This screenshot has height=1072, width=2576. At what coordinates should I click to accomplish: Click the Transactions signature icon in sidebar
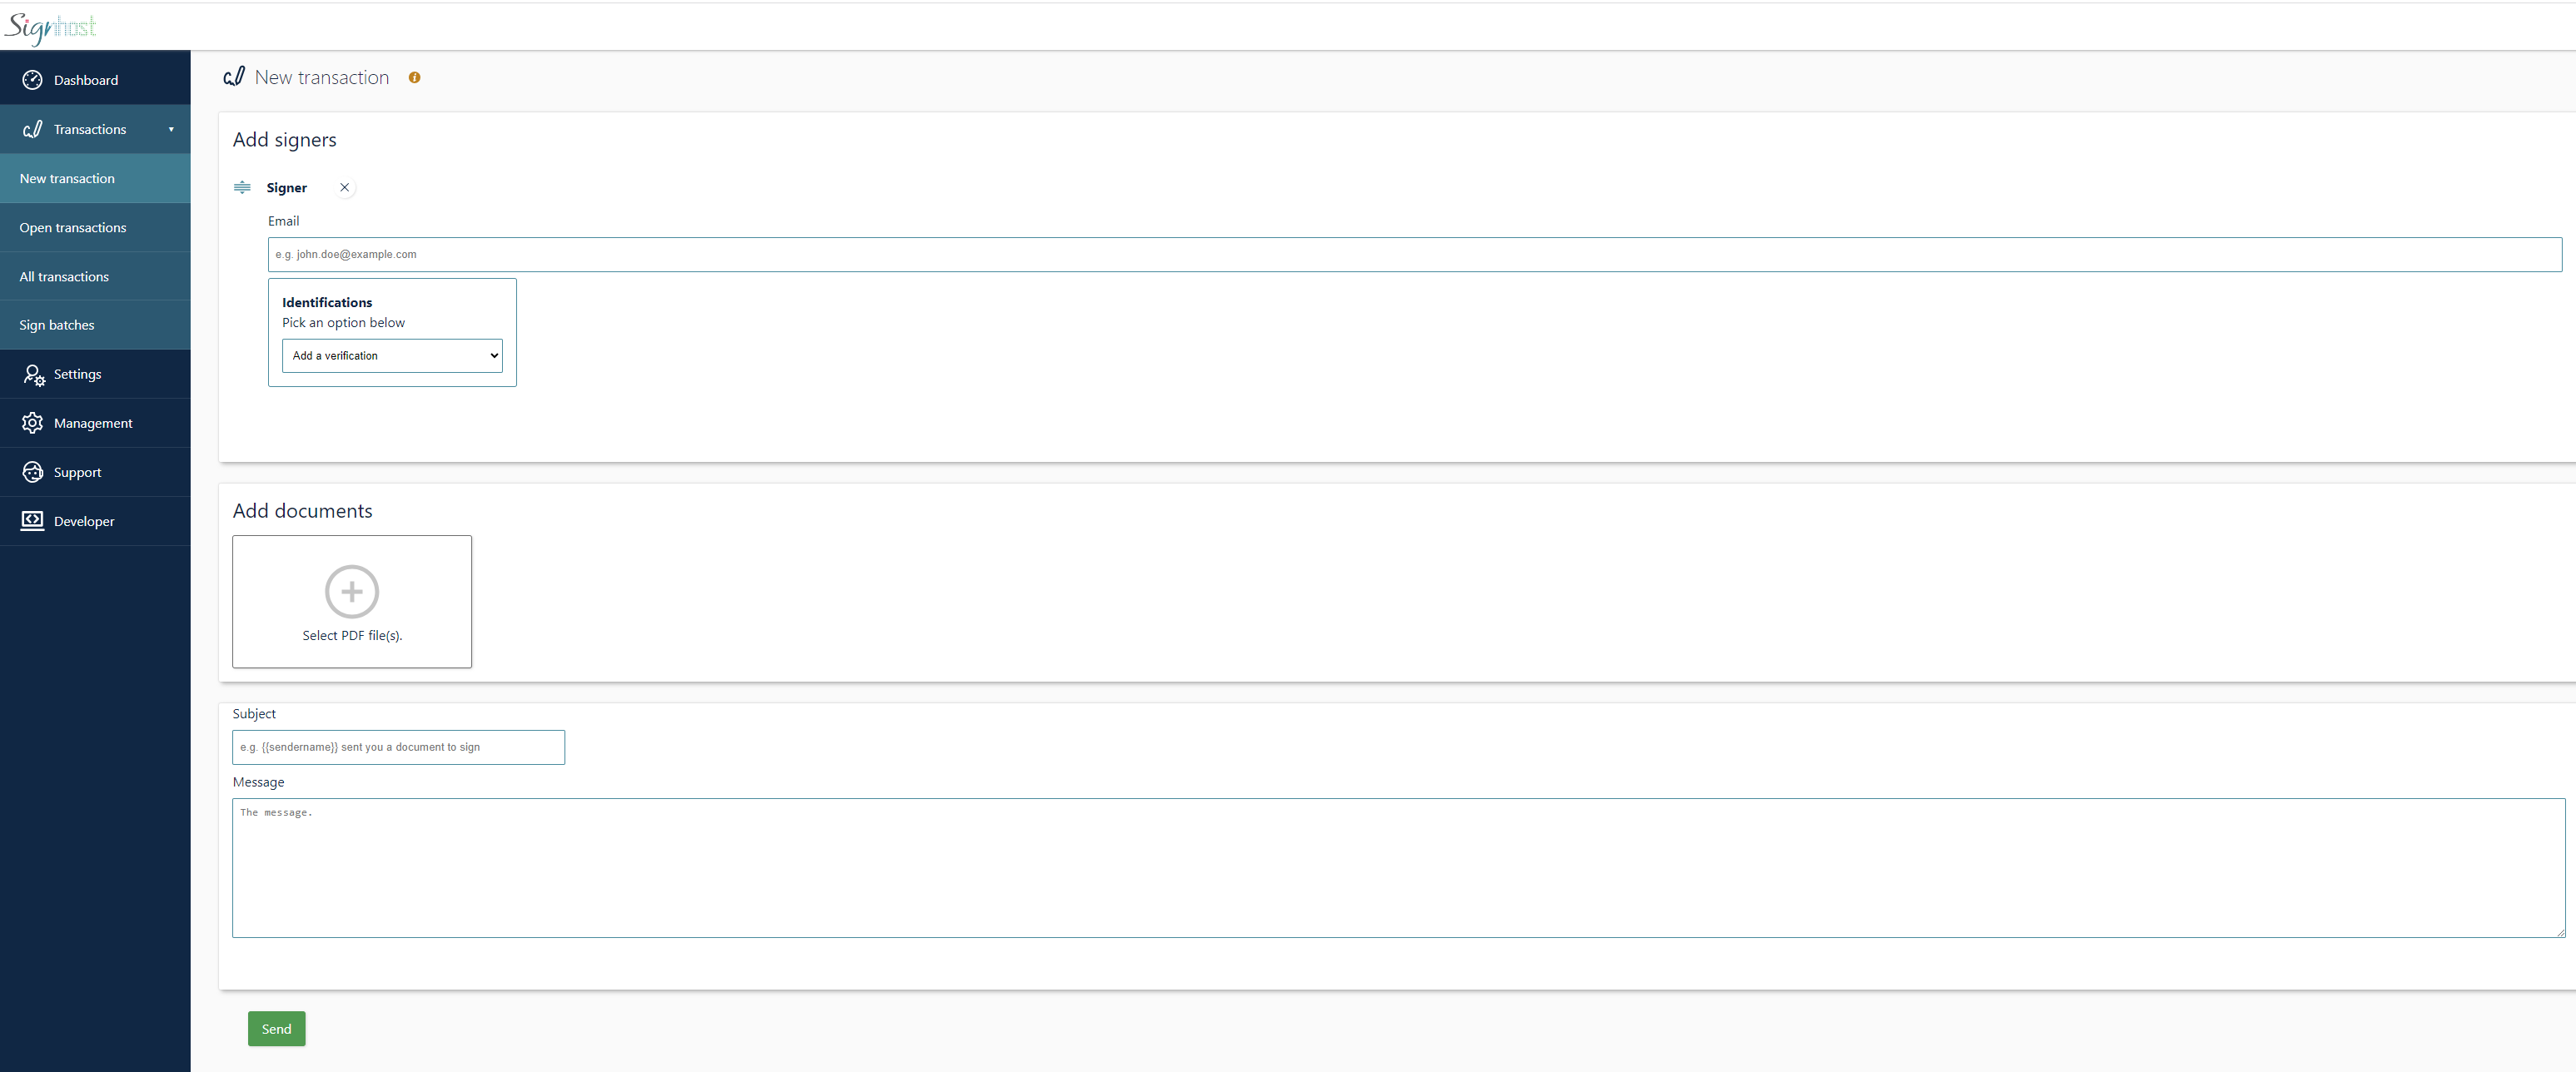pos(32,129)
